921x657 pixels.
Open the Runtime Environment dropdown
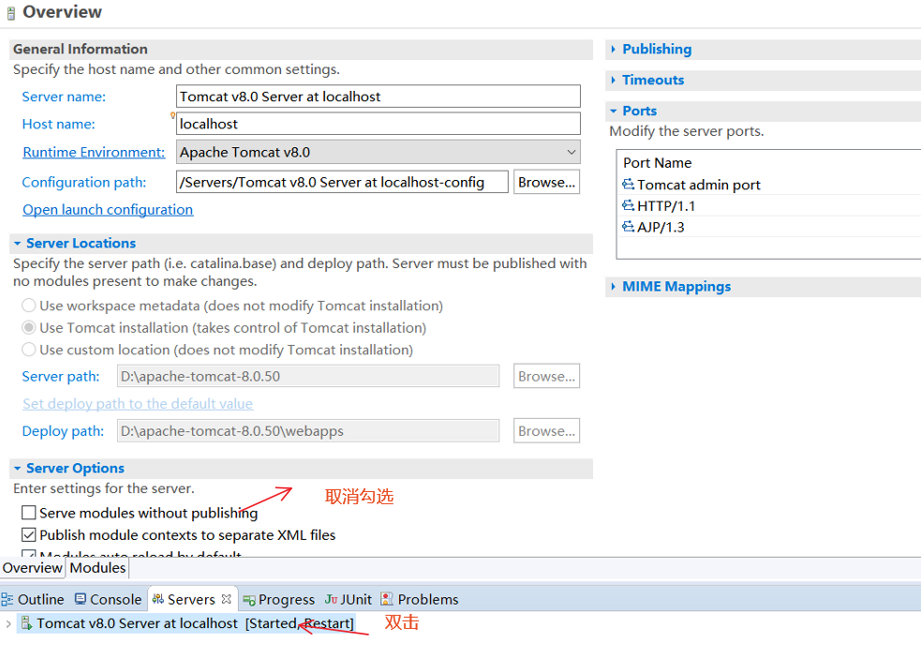tap(570, 152)
